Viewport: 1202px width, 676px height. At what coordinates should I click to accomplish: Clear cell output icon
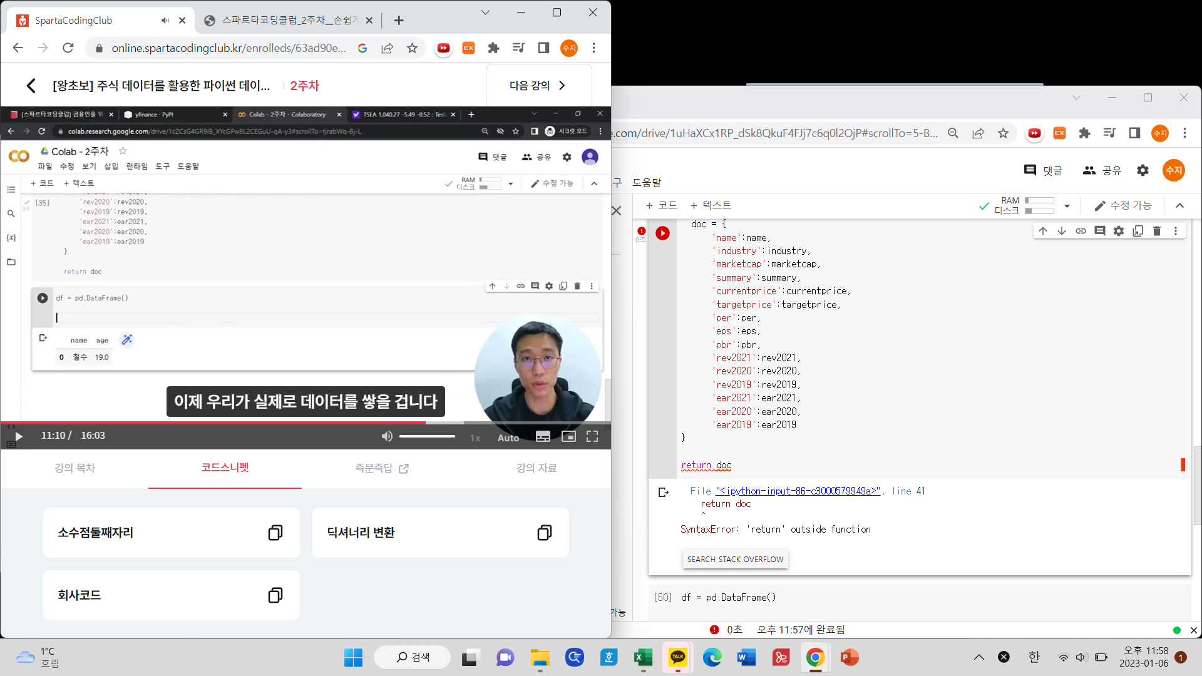(x=664, y=493)
